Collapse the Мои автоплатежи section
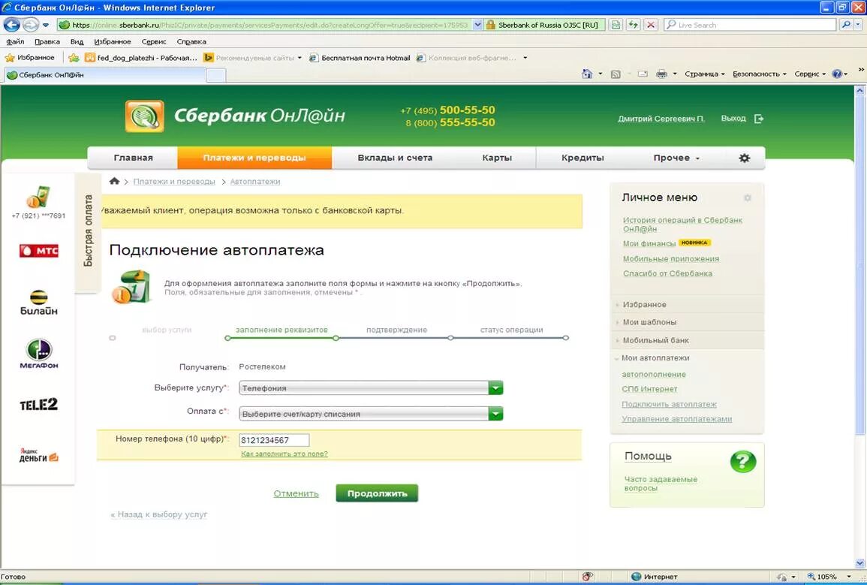The width and height of the screenshot is (867, 585). pyautogui.click(x=655, y=357)
